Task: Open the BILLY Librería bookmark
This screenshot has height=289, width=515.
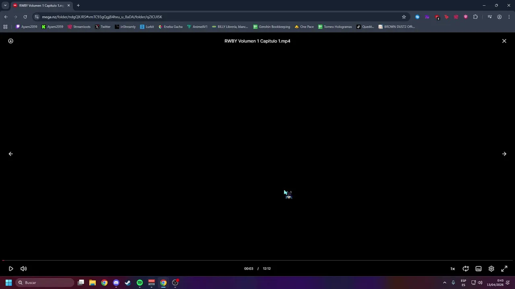Action: click(x=230, y=27)
